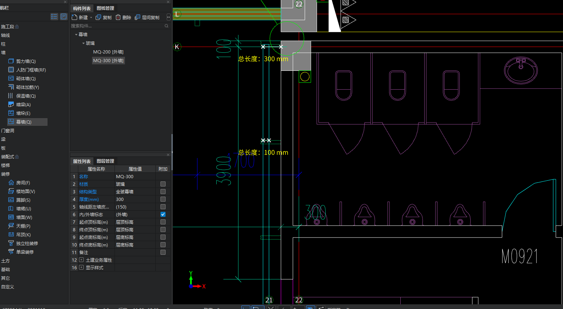Screen dimensions: 563x309
Task: Expand the 门窗洞 navigation category
Action: 8,131
